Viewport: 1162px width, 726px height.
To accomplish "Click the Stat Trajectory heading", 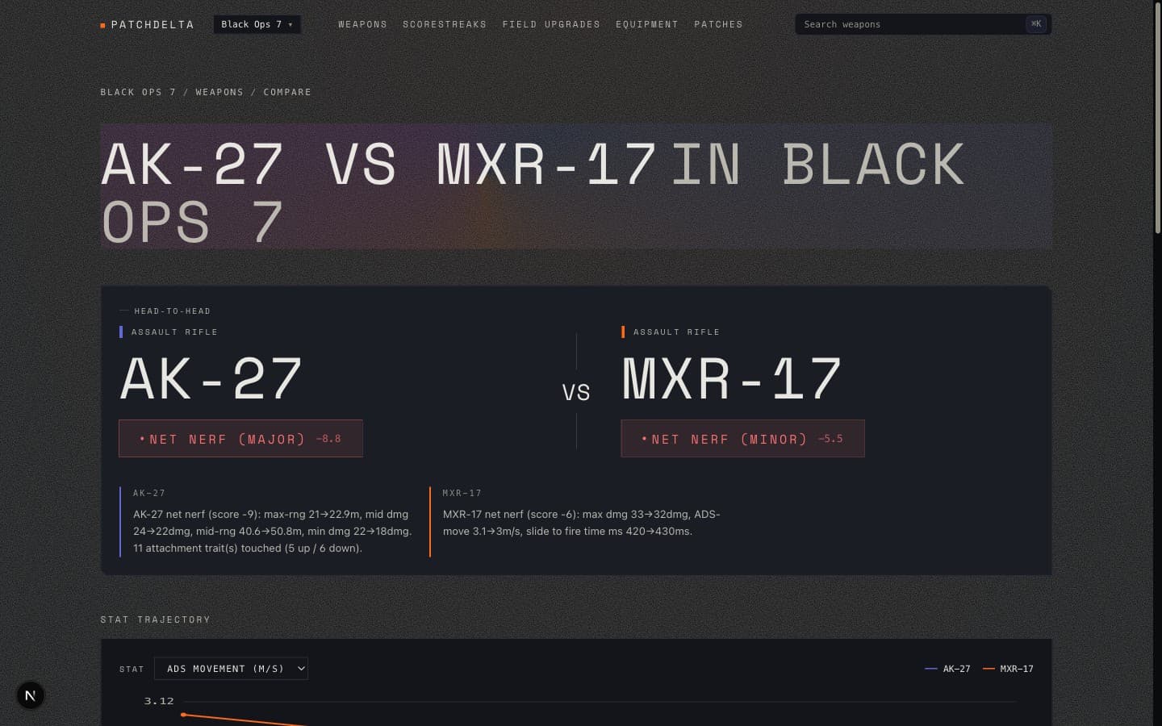I will pos(156,620).
